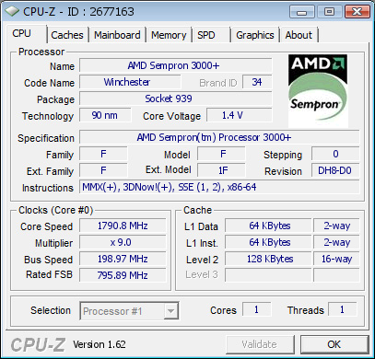This screenshot has width=375, height=359.
Task: Open the Mainboard tab
Action: coord(117,35)
